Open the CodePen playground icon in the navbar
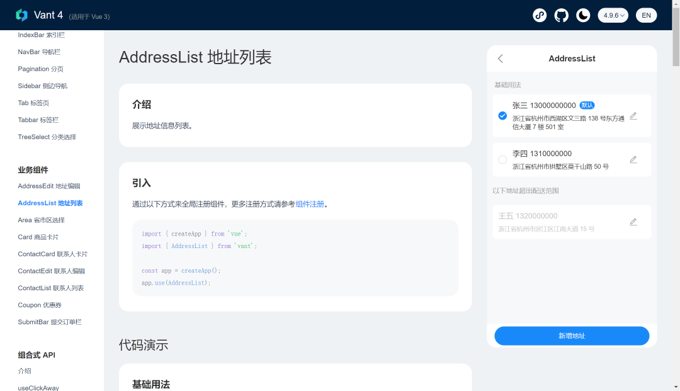Viewport: 680px width, 391px height. 540,14
